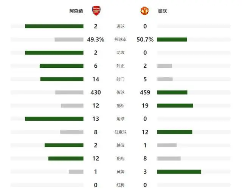The width and height of the screenshot is (242, 190).
Task: Click the 50.7% possession value
Action: [145, 39]
